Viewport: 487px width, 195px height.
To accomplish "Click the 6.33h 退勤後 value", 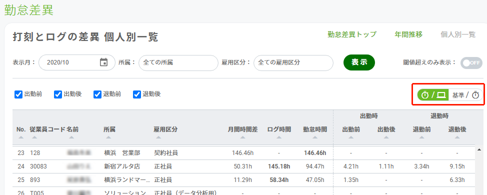I will pyautogui.click(x=457, y=180).
